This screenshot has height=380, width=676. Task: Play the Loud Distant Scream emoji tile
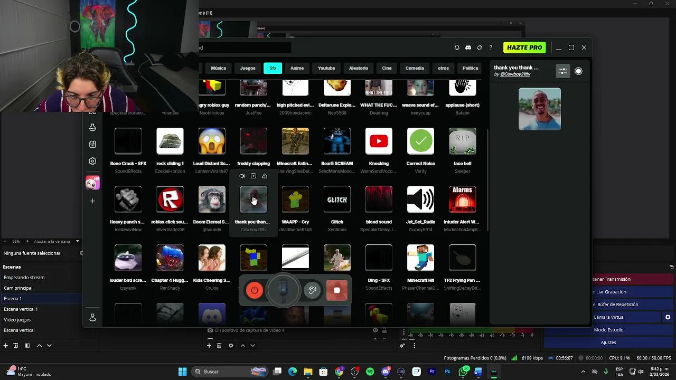[x=212, y=141]
